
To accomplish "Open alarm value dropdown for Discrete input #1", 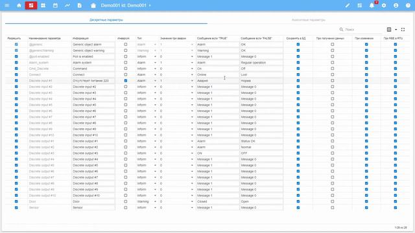I will 177,80.
